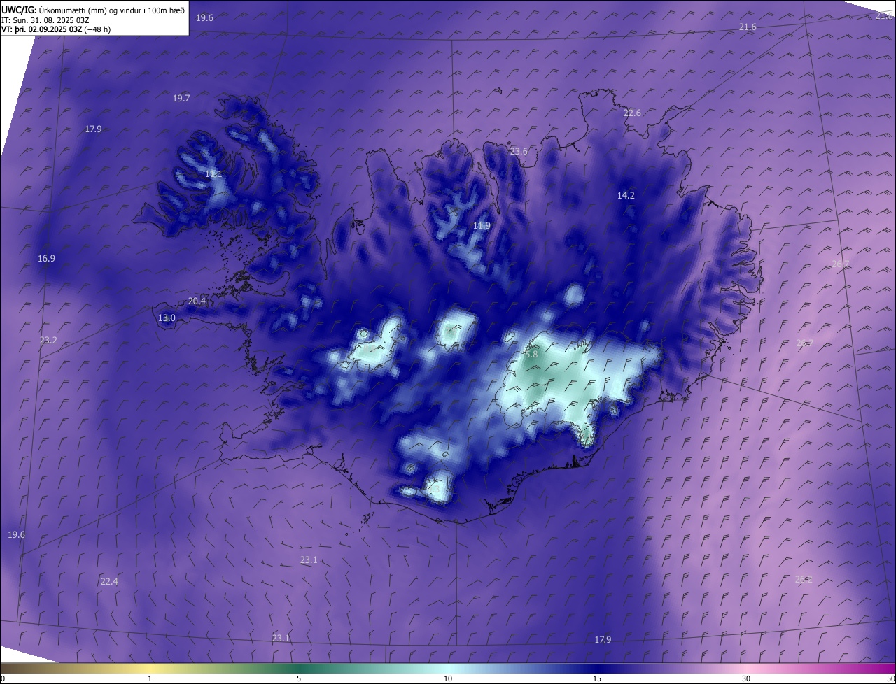Click the 26.2 value in the southeast sea
Screen dimensions: 896x684
tap(804, 580)
